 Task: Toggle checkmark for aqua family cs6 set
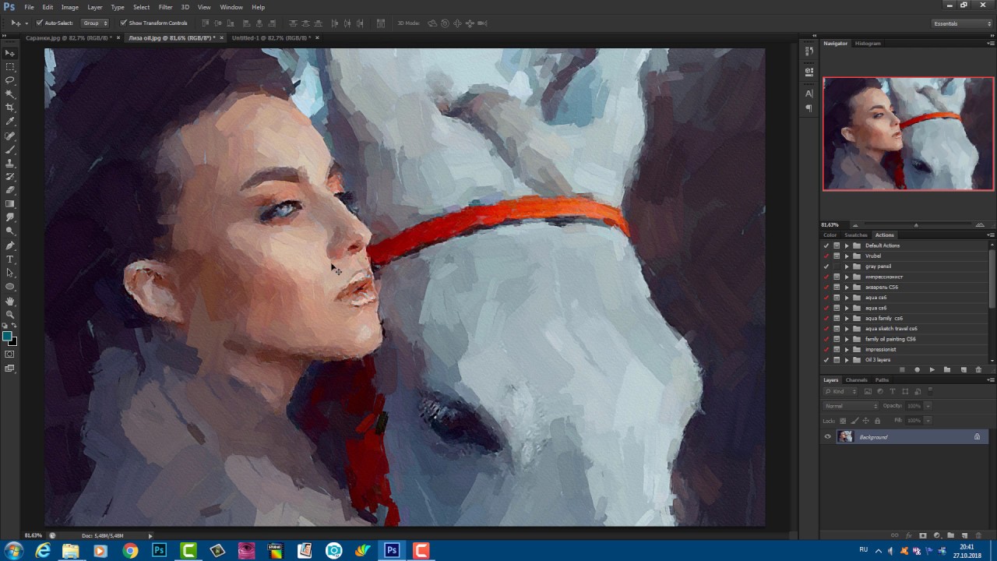(x=826, y=319)
